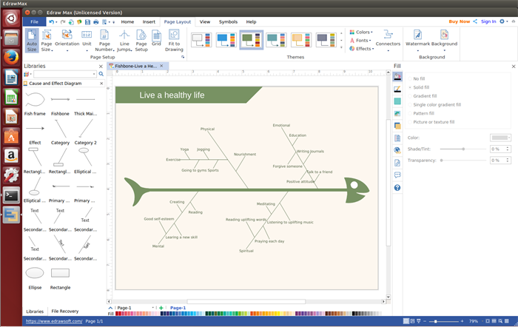Open the Help icon in right sidebar
This screenshot has height=327, width=518.
click(397, 188)
